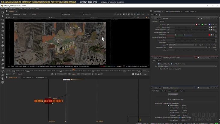Open the Time nodes clock icon
This screenshot has width=220, height=124.
pos(2,20)
